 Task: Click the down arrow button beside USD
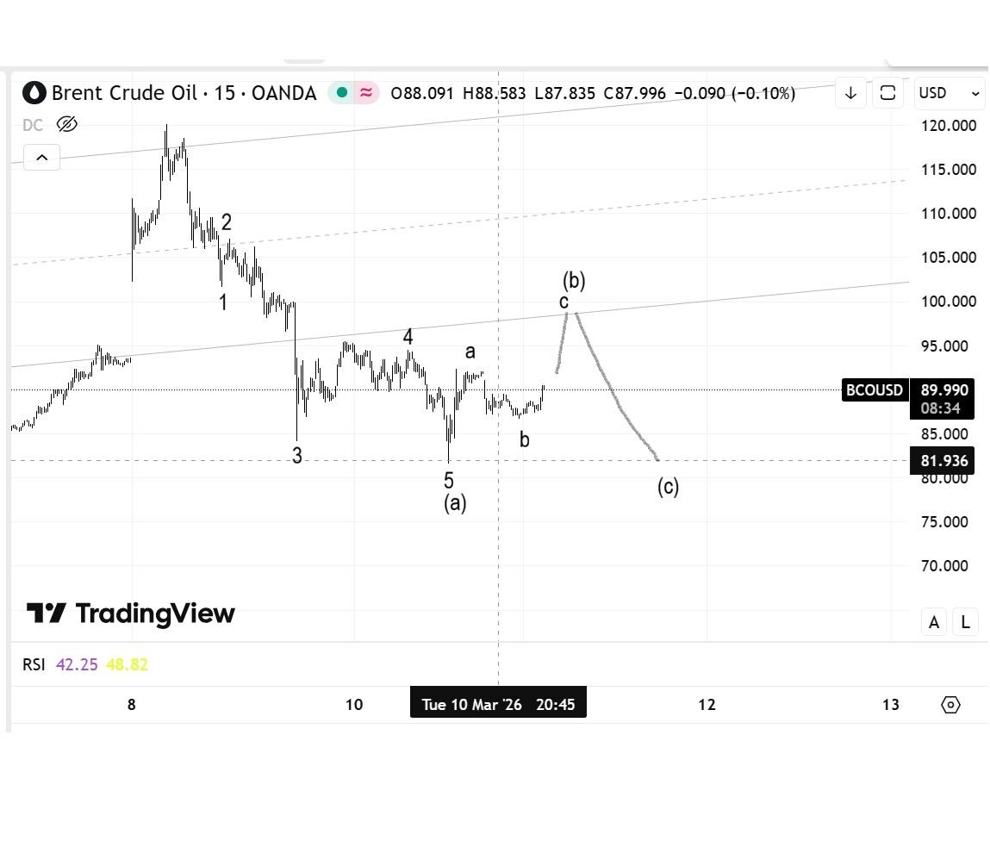850,93
